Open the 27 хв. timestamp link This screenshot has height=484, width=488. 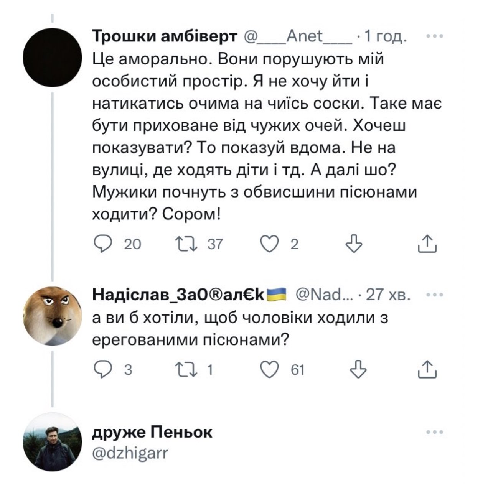[x=388, y=295]
